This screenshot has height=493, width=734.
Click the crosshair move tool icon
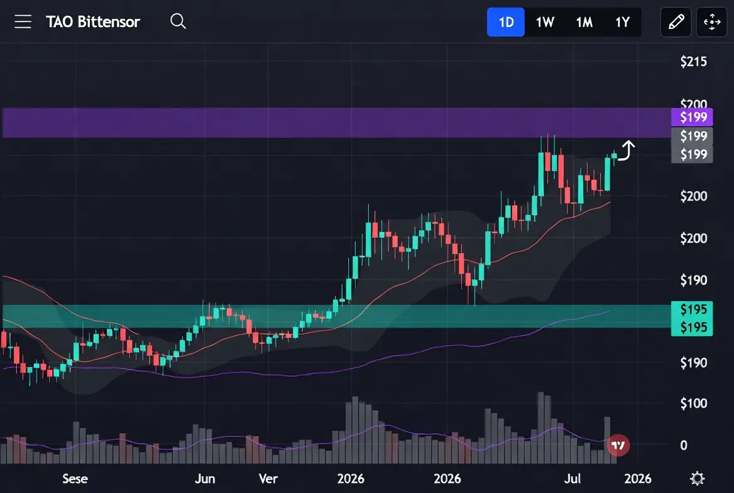point(711,22)
